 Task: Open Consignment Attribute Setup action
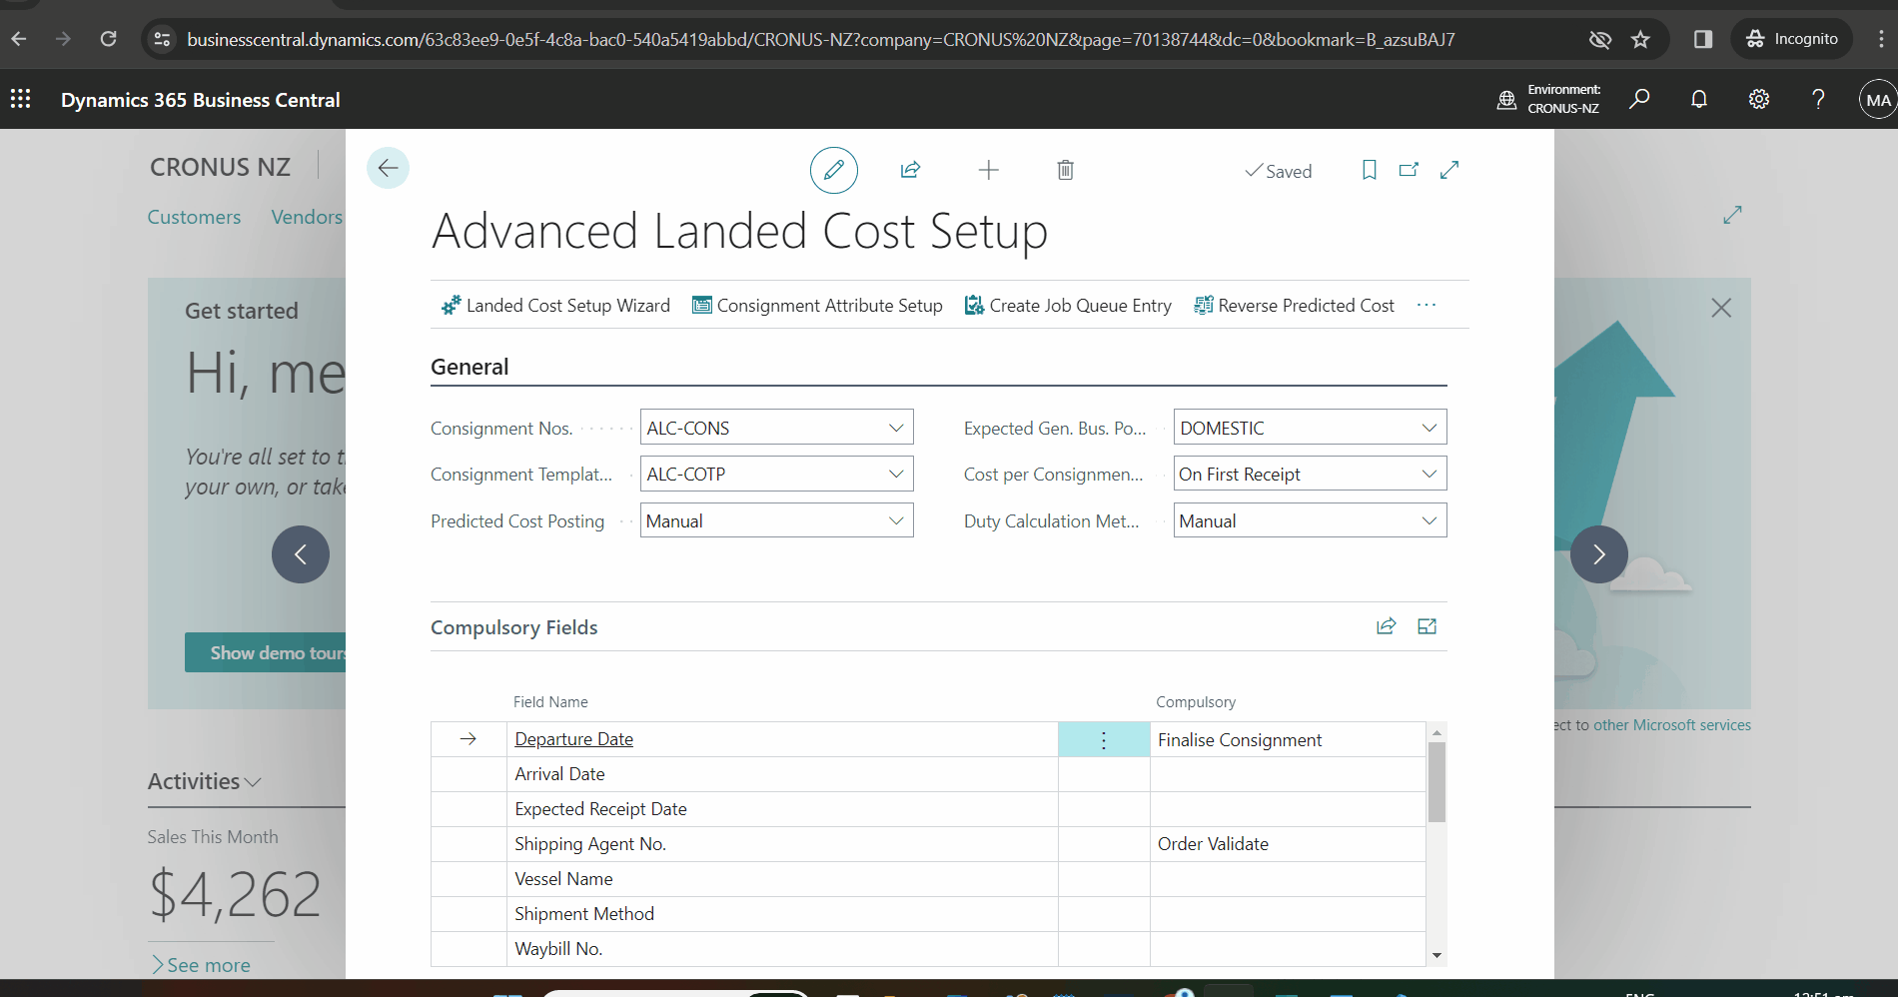817,306
